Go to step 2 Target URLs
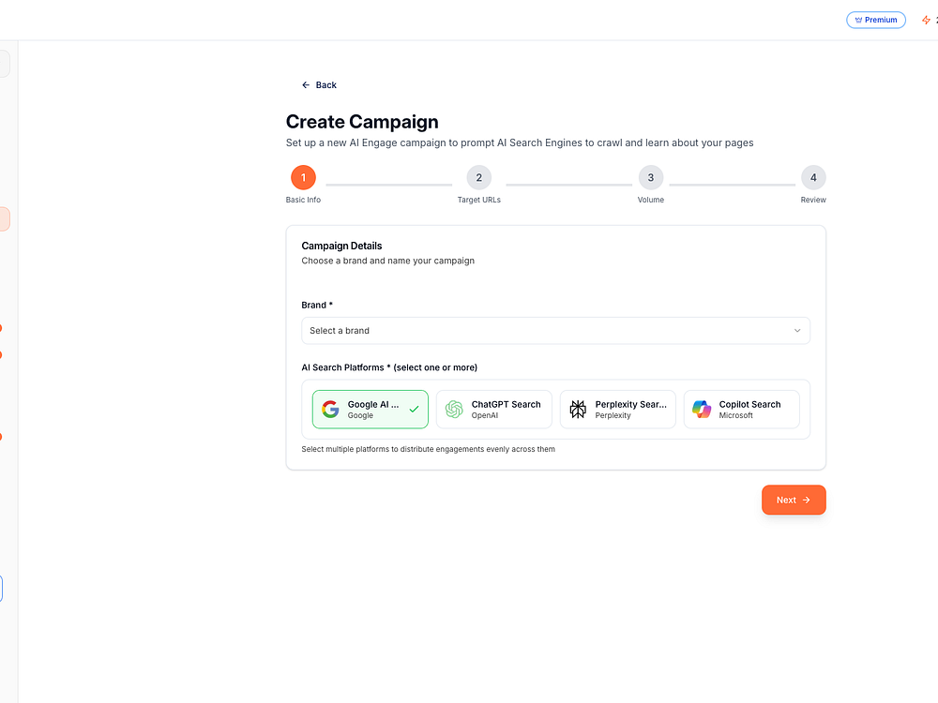Image resolution: width=938 pixels, height=703 pixels. 478,178
